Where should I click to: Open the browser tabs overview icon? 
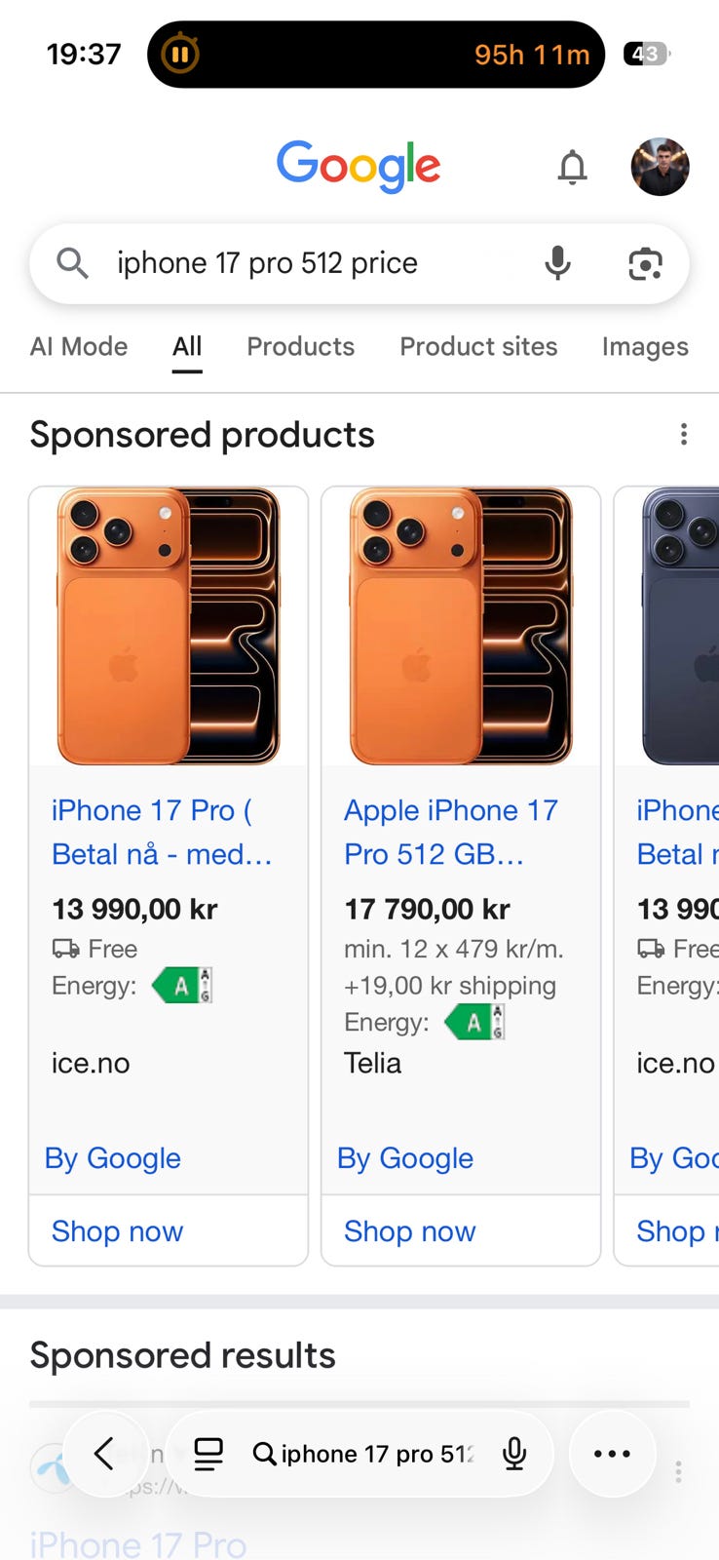208,1454
